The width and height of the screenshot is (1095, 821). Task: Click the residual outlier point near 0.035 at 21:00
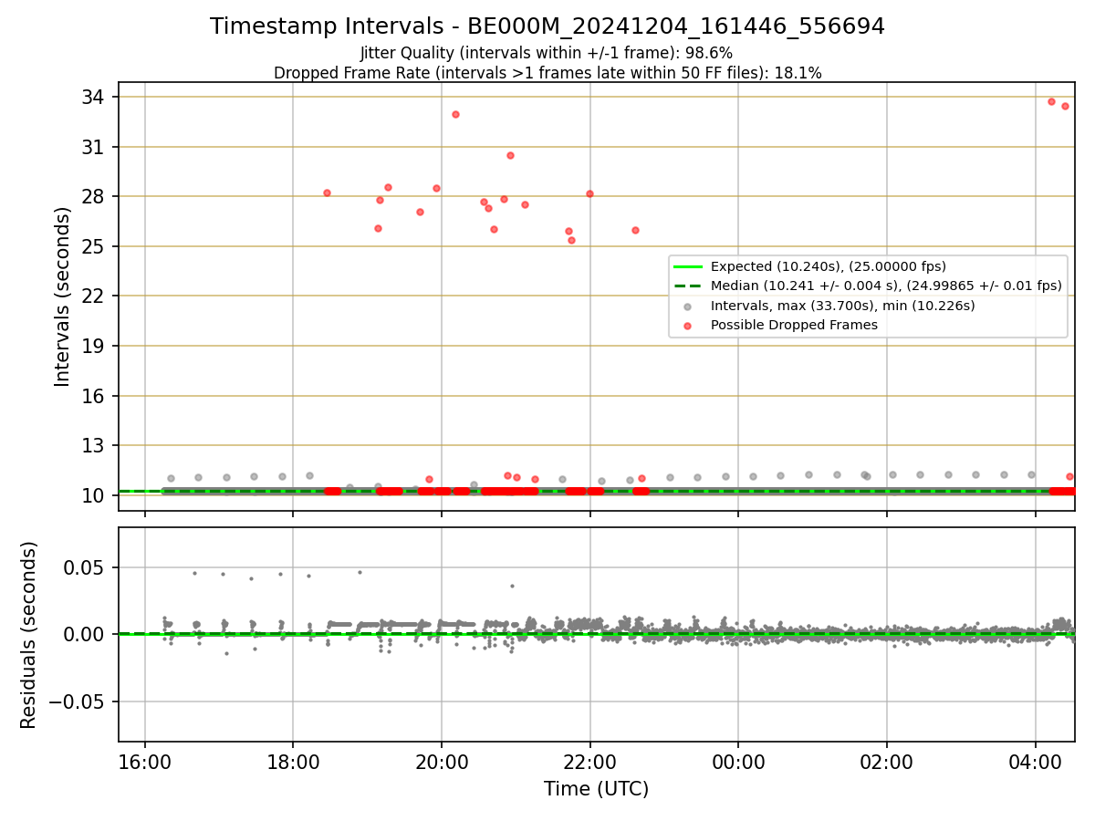pos(512,586)
